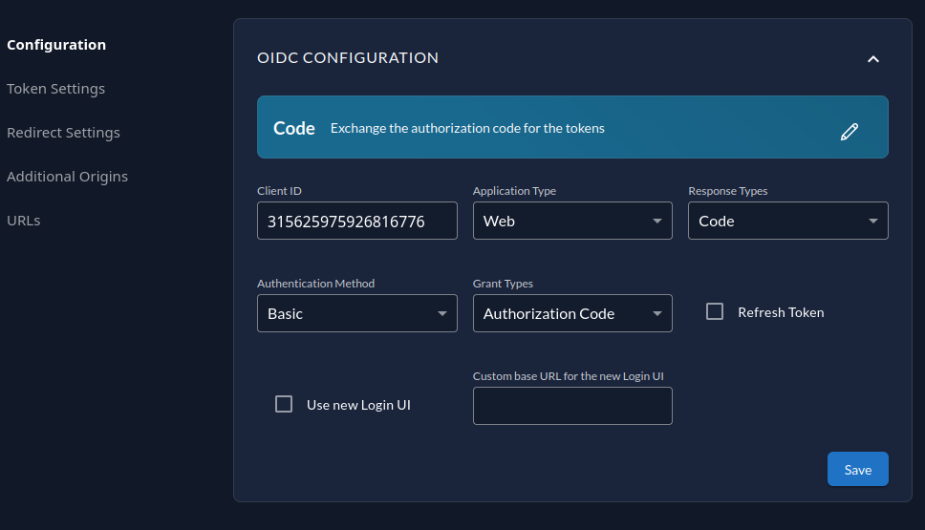
Task: Click the Use new Login UI label
Action: 358,405
